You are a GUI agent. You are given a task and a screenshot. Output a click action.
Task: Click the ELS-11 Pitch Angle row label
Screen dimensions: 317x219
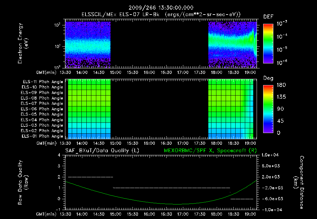(x=43, y=82)
